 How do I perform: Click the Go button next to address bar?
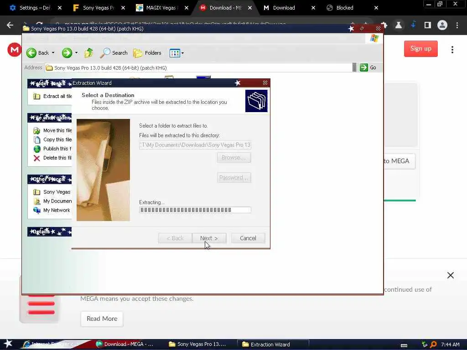click(368, 67)
